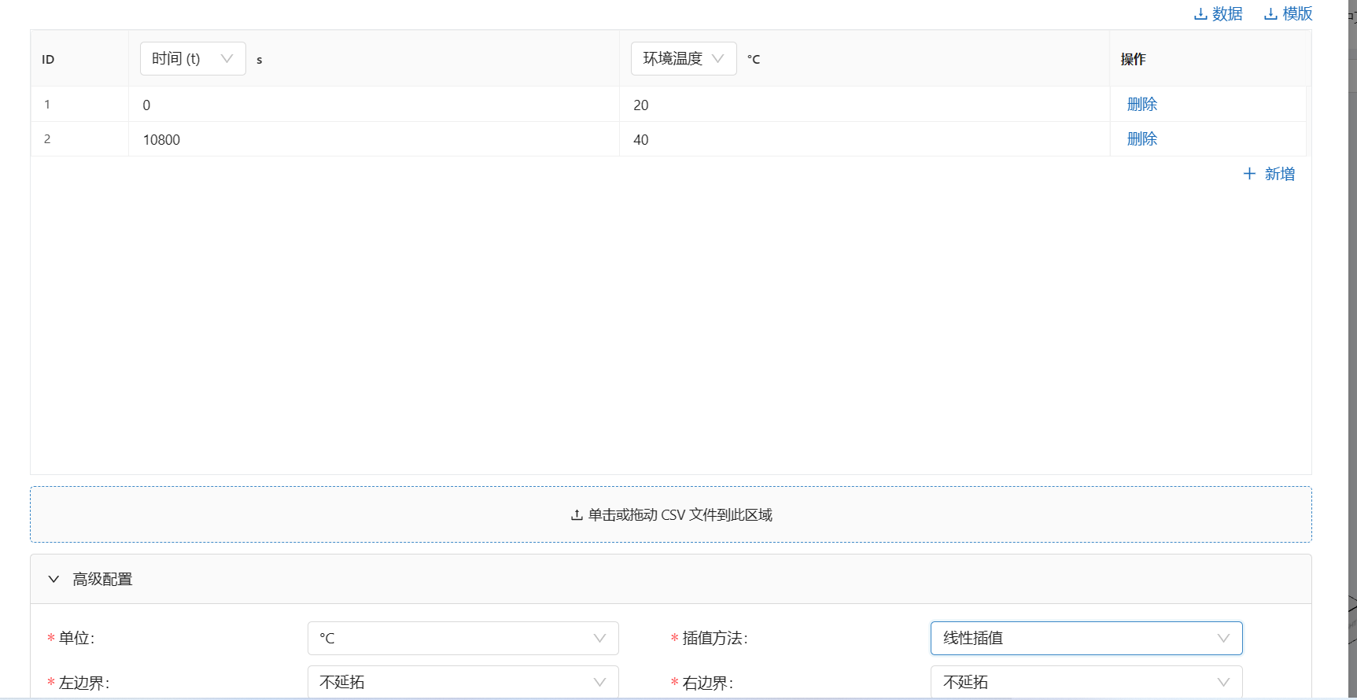
Task: Select the time cell with value 10800
Action: [x=374, y=138]
